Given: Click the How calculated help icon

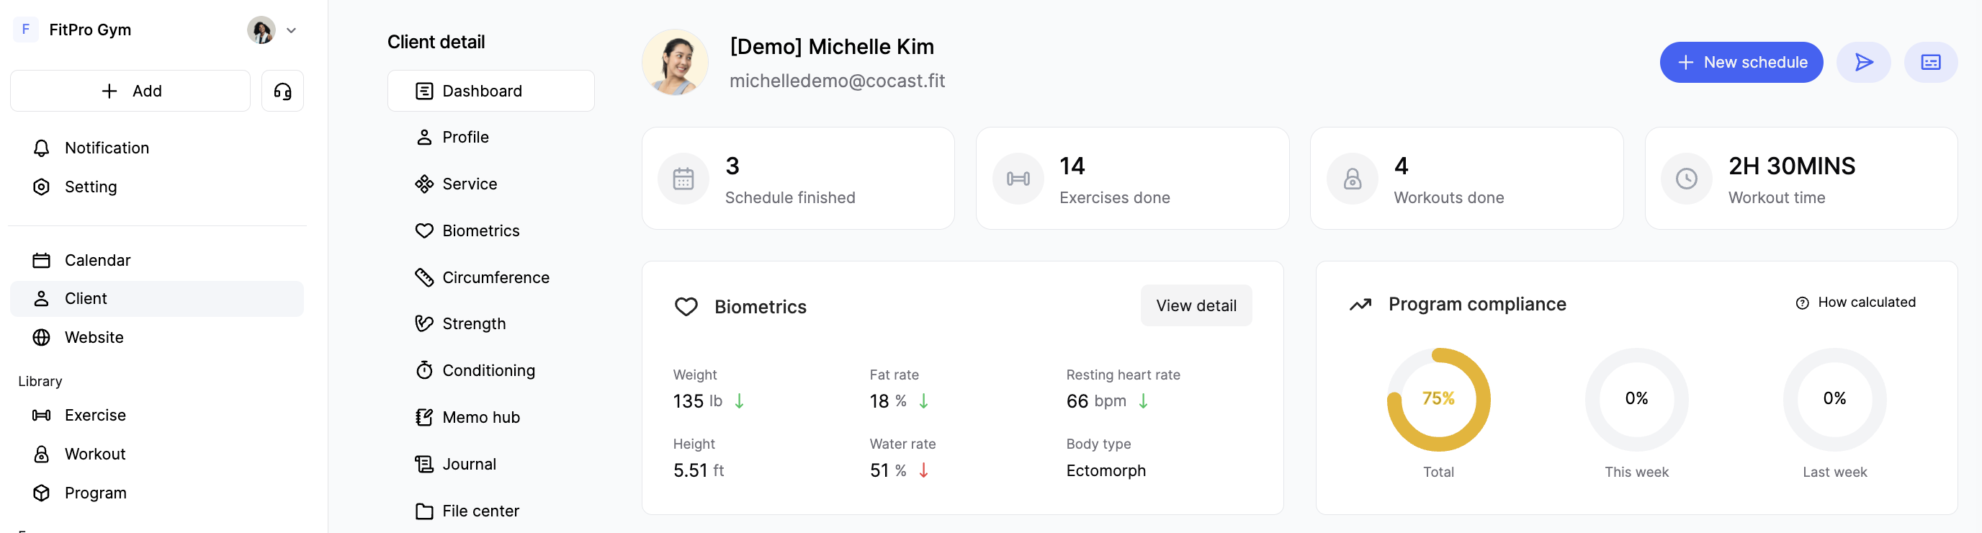Looking at the screenshot, I should click(x=1802, y=303).
